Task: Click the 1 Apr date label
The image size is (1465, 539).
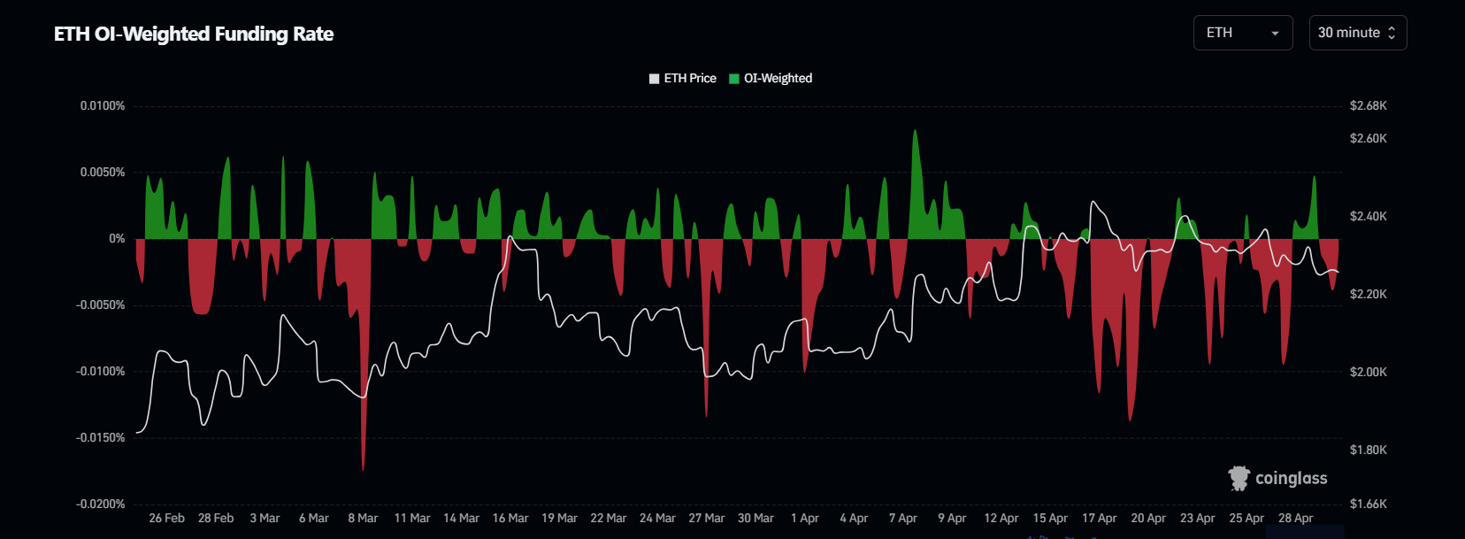Action: [x=805, y=519]
